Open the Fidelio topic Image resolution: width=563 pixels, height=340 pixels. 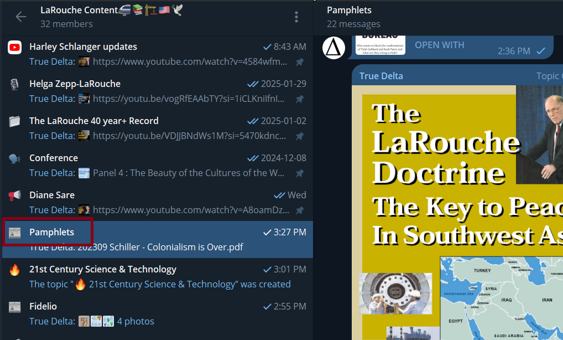tap(158, 313)
